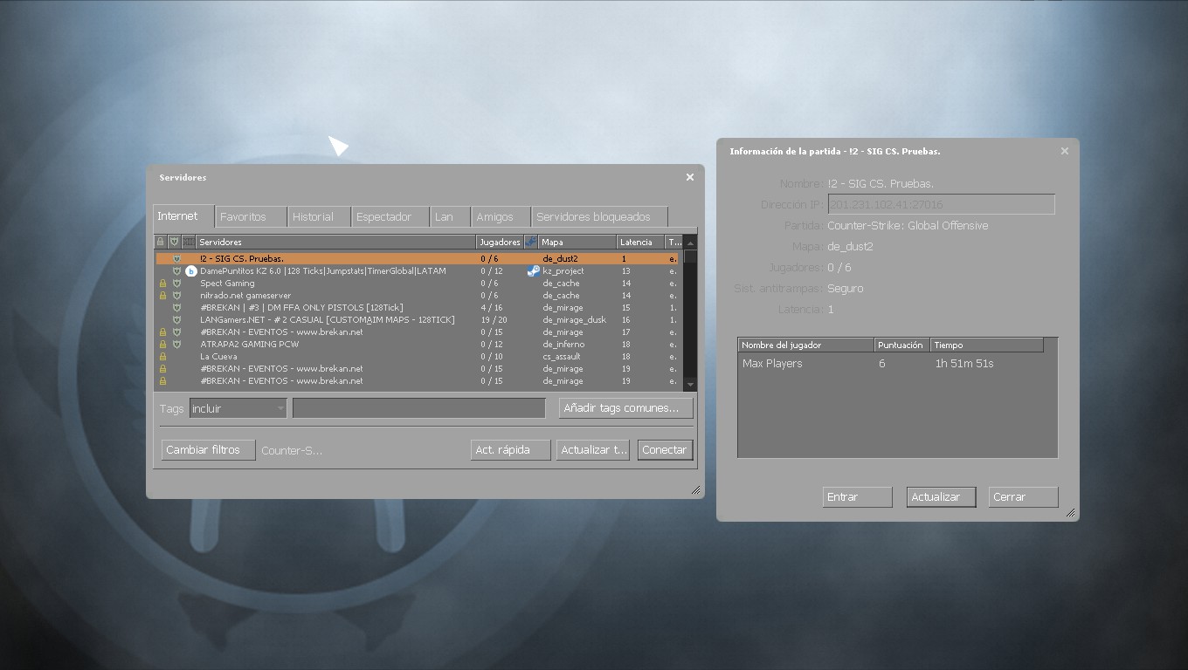Click Steam Workshop icon beside kz_project map
The width and height of the screenshot is (1188, 670).
pos(533,271)
